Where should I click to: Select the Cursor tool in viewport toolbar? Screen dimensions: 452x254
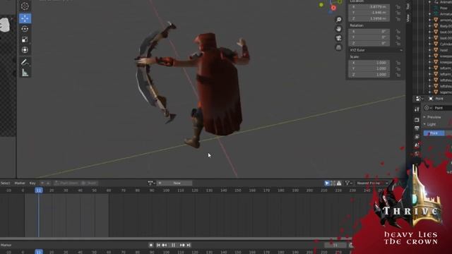coord(25,6)
